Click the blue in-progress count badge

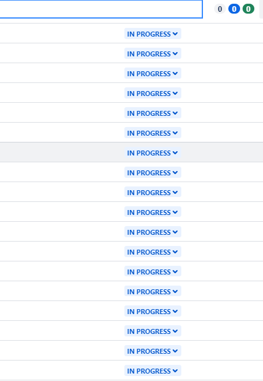click(x=234, y=9)
